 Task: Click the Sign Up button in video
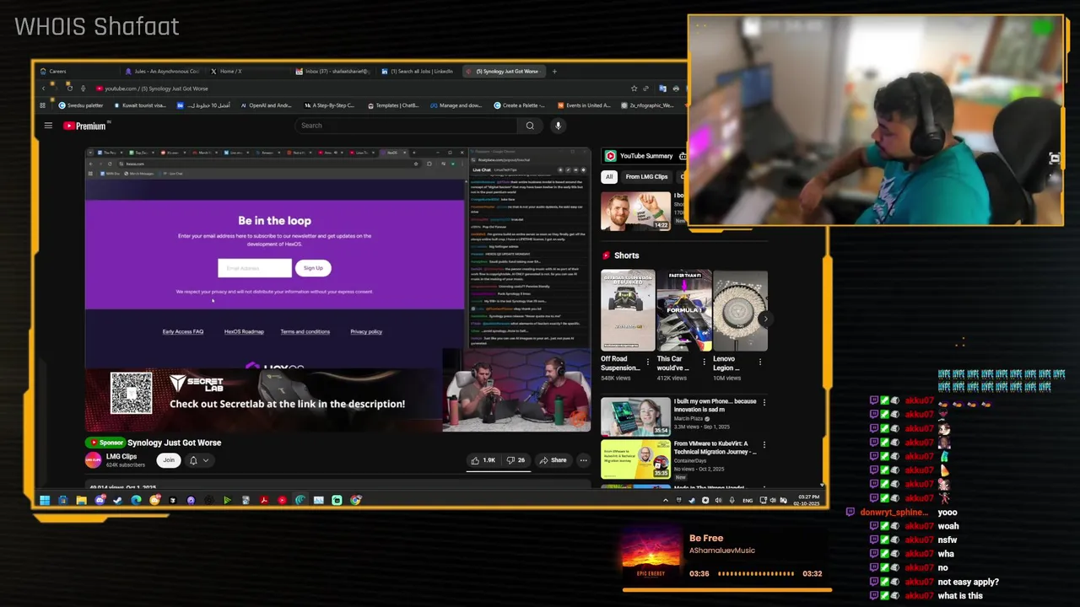point(313,268)
